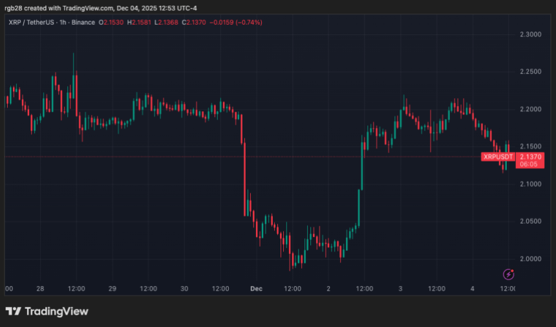Screen dimensions: 556x327
Task: Click the change value −0.0159 (−0.74%)
Action: tap(236, 23)
